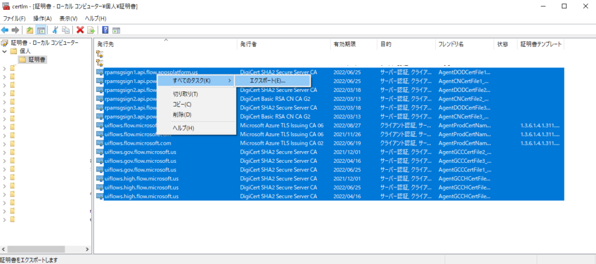This screenshot has height=264, width=596.
Task: Click the AgentCNCertFile3_... friendly name cell
Action: click(x=464, y=117)
